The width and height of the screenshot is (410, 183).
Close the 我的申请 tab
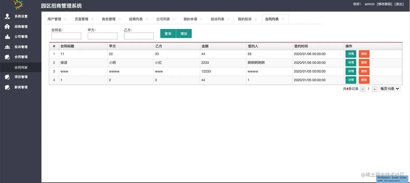click(x=201, y=19)
